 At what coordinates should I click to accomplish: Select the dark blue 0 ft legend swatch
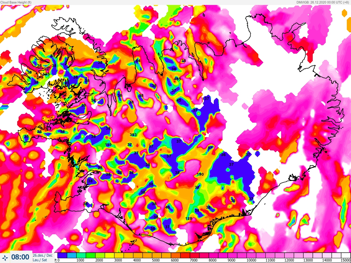(x=62, y=255)
